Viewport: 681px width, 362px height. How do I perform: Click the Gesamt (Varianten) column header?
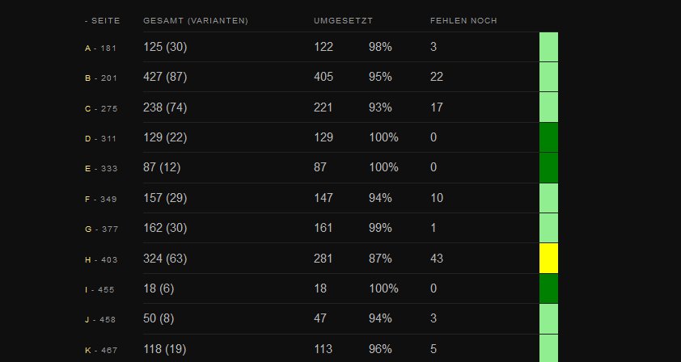[x=195, y=20]
